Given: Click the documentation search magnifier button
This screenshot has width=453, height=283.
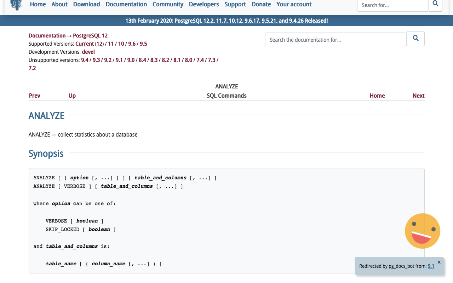Looking at the screenshot, I should [x=415, y=39].
